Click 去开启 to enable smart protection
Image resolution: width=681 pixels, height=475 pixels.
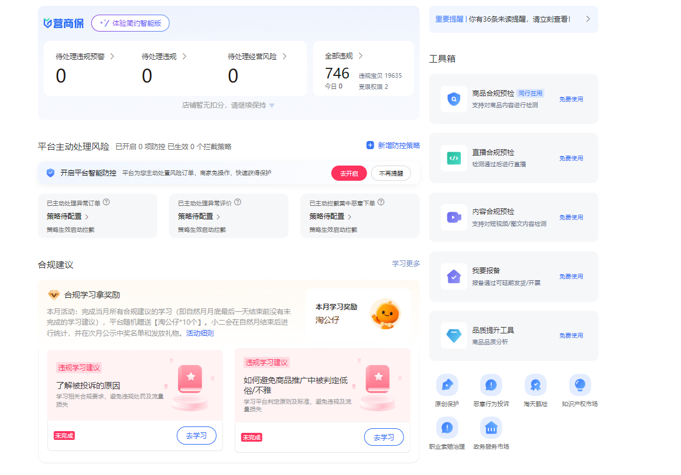coord(348,173)
